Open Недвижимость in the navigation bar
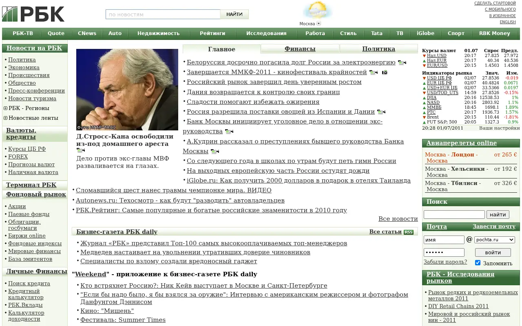522x326 pixels. [159, 33]
